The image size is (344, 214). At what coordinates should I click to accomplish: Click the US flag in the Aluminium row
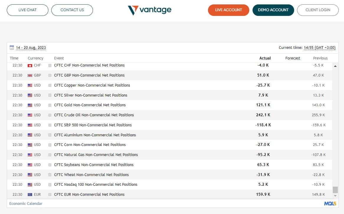click(30, 135)
